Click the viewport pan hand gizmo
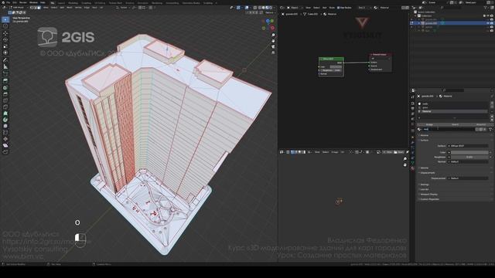 [273, 41]
